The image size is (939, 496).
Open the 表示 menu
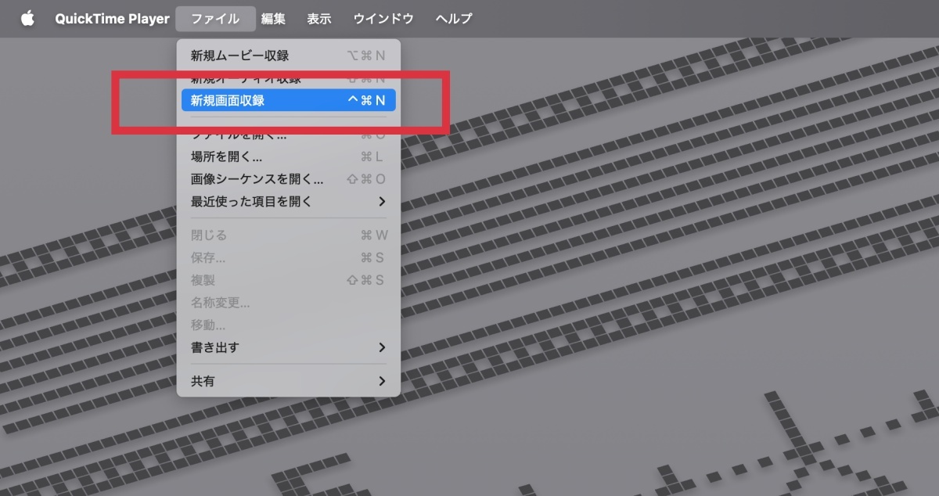(319, 18)
